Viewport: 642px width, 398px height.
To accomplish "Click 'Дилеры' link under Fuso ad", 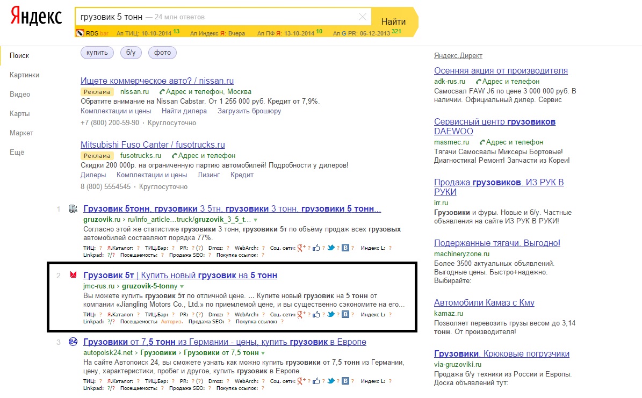I will point(93,175).
